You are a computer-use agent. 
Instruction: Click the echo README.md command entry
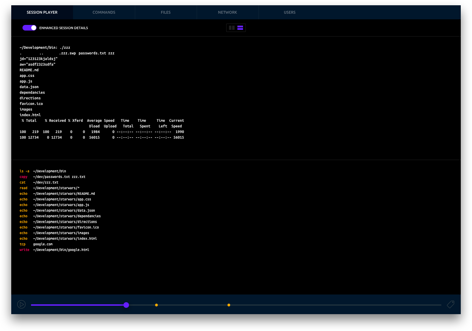coord(57,194)
